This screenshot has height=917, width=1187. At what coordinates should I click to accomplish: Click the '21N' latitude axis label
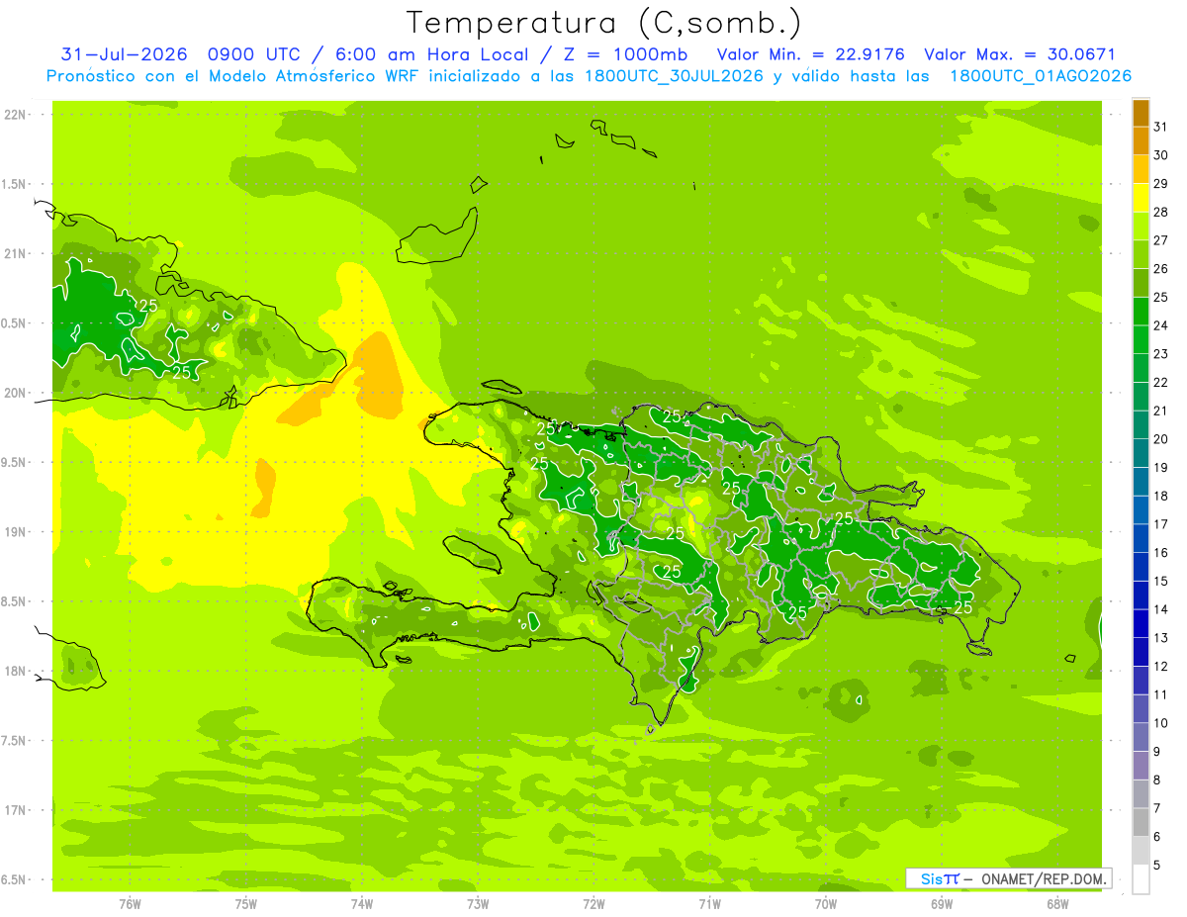tap(16, 253)
